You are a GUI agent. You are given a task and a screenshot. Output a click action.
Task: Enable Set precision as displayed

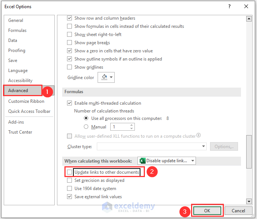[x=70, y=180]
